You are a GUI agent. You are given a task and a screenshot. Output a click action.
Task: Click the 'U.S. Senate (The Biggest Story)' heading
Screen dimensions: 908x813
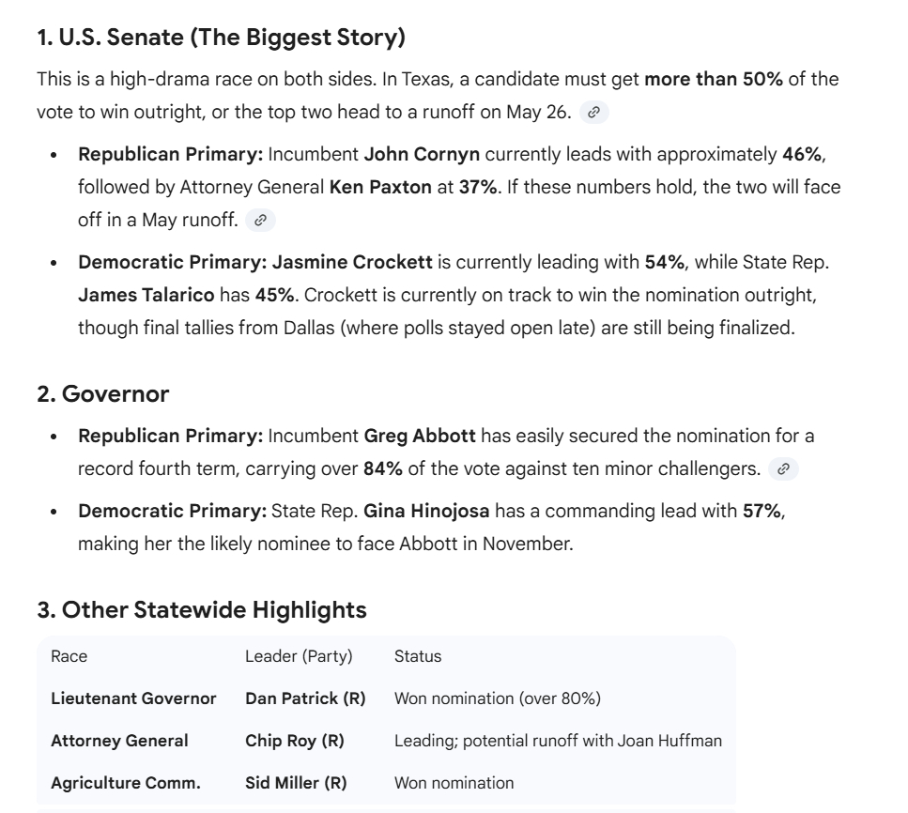[221, 38]
